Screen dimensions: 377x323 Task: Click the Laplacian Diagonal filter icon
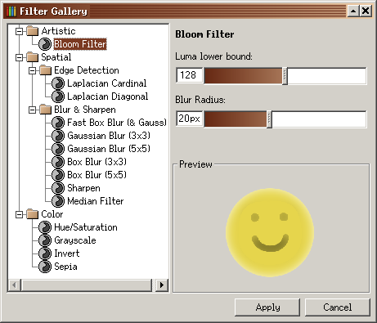pyautogui.click(x=58, y=96)
